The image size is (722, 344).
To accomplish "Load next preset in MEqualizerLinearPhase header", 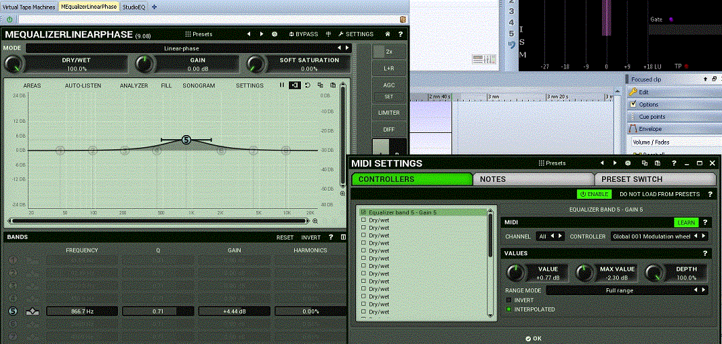I will coord(262,34).
